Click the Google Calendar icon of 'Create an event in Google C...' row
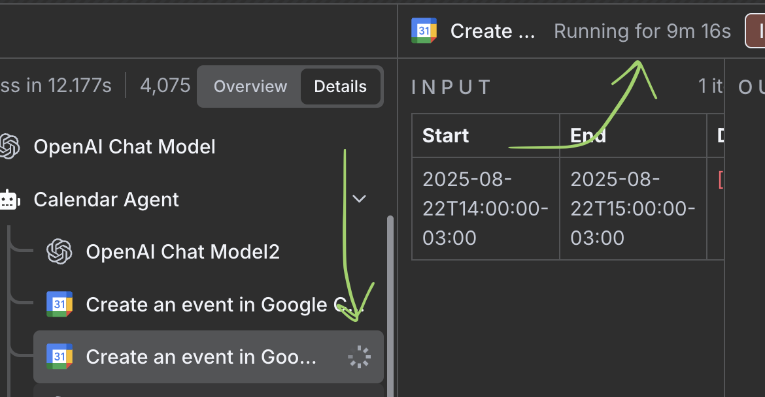Image resolution: width=765 pixels, height=397 pixels. point(59,304)
